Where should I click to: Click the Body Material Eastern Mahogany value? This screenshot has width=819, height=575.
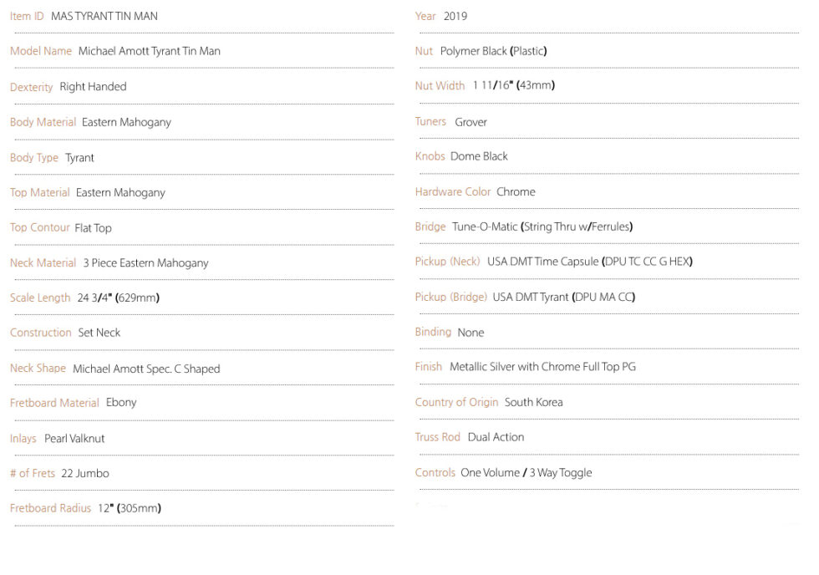pos(126,122)
